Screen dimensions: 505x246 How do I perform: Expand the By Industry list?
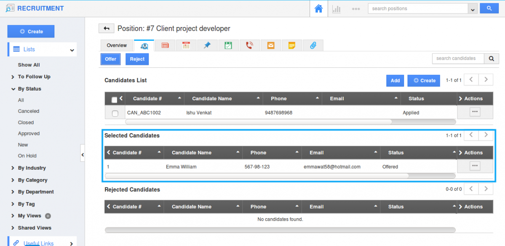pos(32,168)
